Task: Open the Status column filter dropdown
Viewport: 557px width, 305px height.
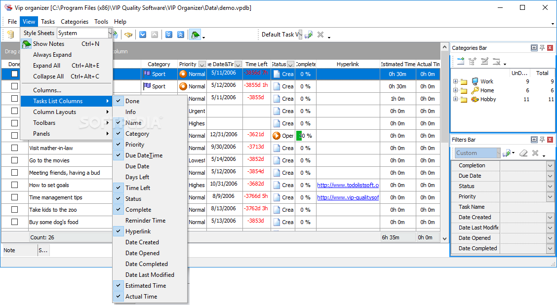Action: click(290, 64)
